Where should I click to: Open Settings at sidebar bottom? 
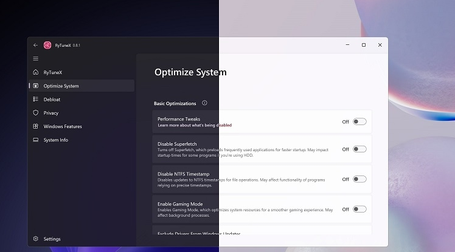point(82,239)
